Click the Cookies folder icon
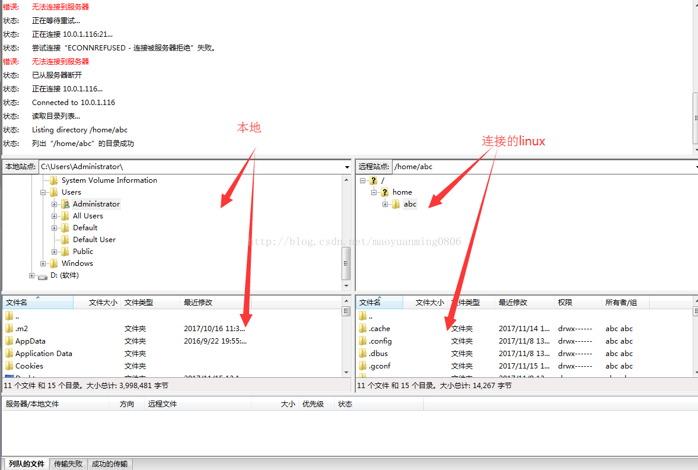The image size is (698, 470). coord(9,366)
